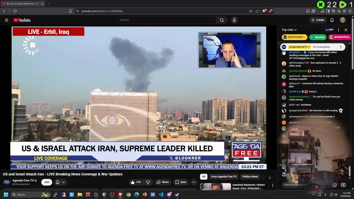Open live chat options menu

click(x=339, y=30)
